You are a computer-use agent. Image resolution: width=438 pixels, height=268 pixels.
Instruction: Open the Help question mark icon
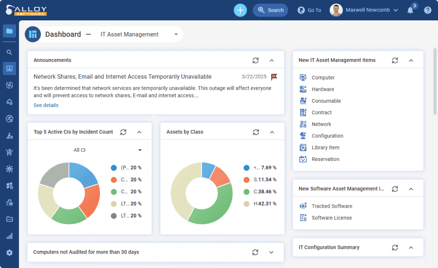pyautogui.click(x=427, y=10)
